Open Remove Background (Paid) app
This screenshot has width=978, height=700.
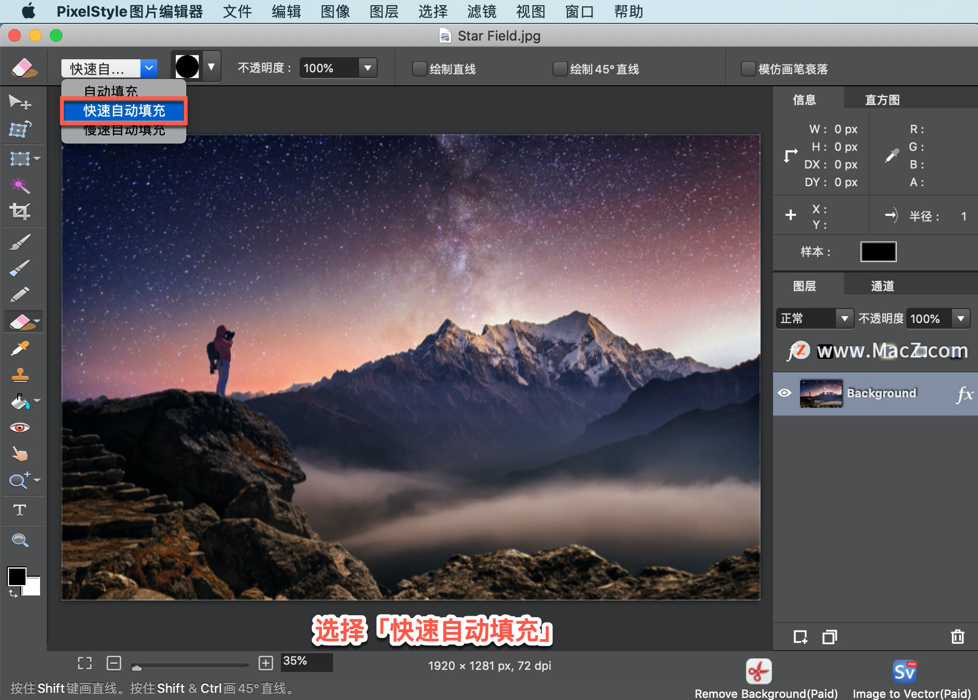[x=759, y=672]
